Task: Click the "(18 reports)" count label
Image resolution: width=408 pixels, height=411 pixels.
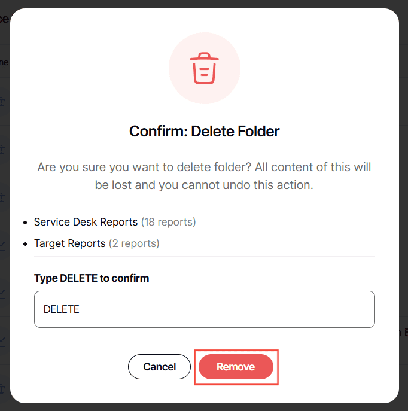Action: 168,222
